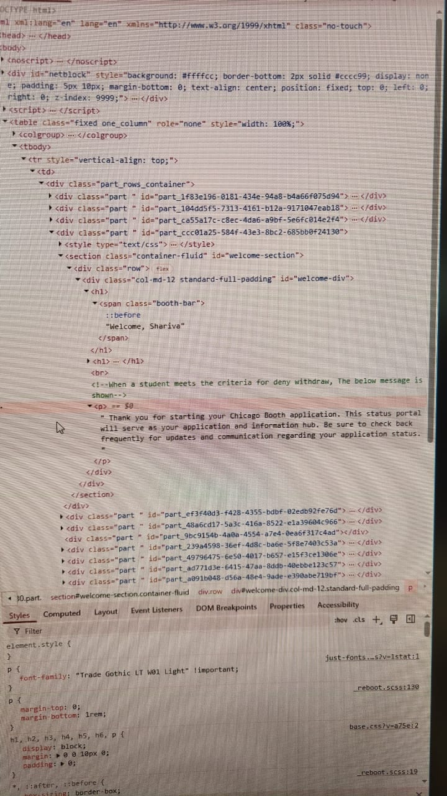
Task: Expand the colgroup element
Action: 15,134
